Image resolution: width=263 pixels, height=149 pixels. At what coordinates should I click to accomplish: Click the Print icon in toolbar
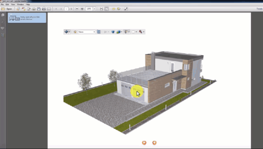44,9
